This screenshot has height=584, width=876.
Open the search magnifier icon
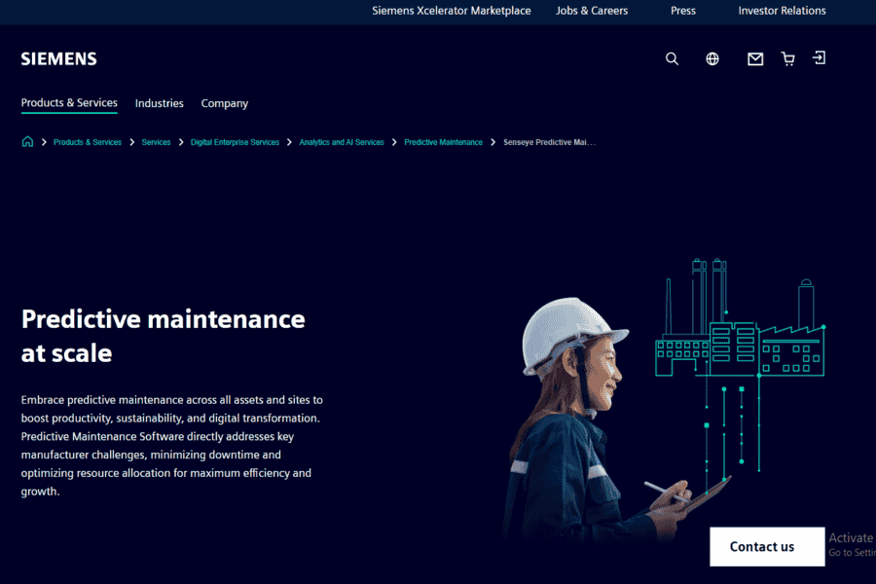coord(672,58)
